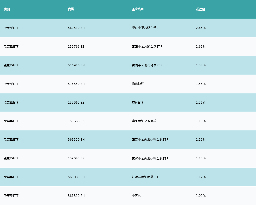The width and height of the screenshot is (256, 205).
Task: Select code 561320.SH
Action: coord(76,140)
